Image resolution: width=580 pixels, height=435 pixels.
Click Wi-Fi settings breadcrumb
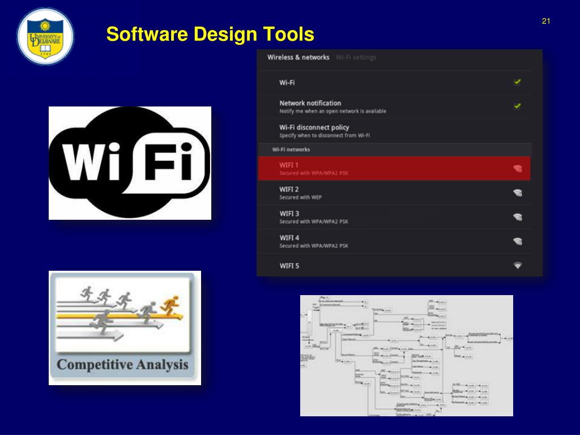pyautogui.click(x=356, y=57)
